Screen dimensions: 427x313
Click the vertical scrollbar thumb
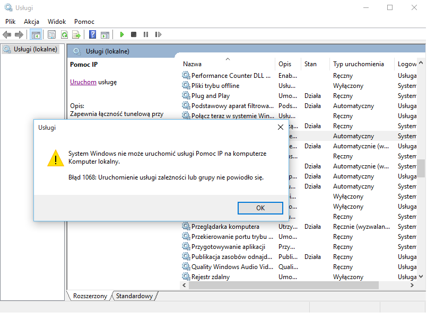[x=421, y=168]
